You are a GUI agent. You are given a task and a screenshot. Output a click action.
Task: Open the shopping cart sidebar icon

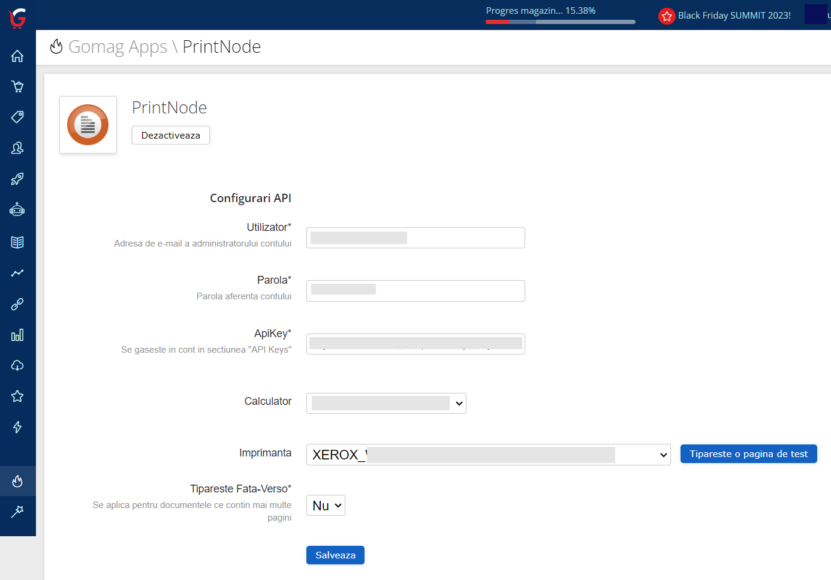pyautogui.click(x=17, y=86)
